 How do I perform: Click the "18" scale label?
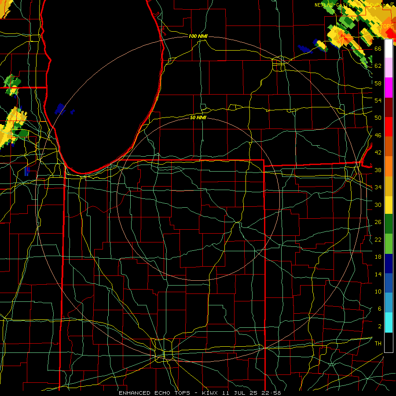(378, 257)
